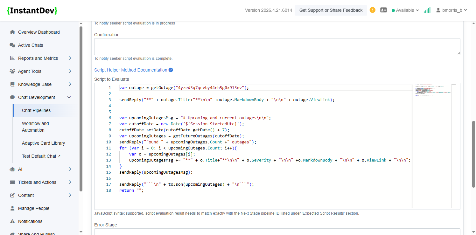The height and width of the screenshot is (235, 476).
Task: Click the Reports and Metrics chart icon
Action: (12, 58)
